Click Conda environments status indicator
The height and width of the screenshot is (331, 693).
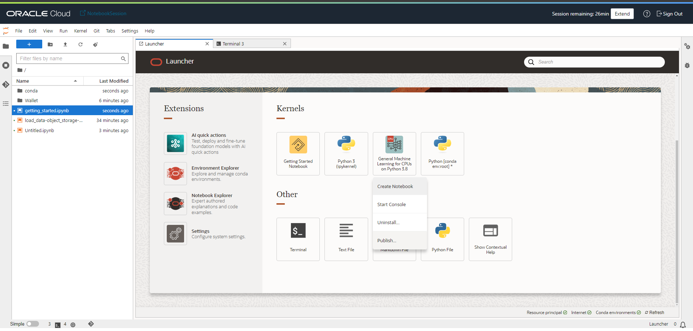618,313
